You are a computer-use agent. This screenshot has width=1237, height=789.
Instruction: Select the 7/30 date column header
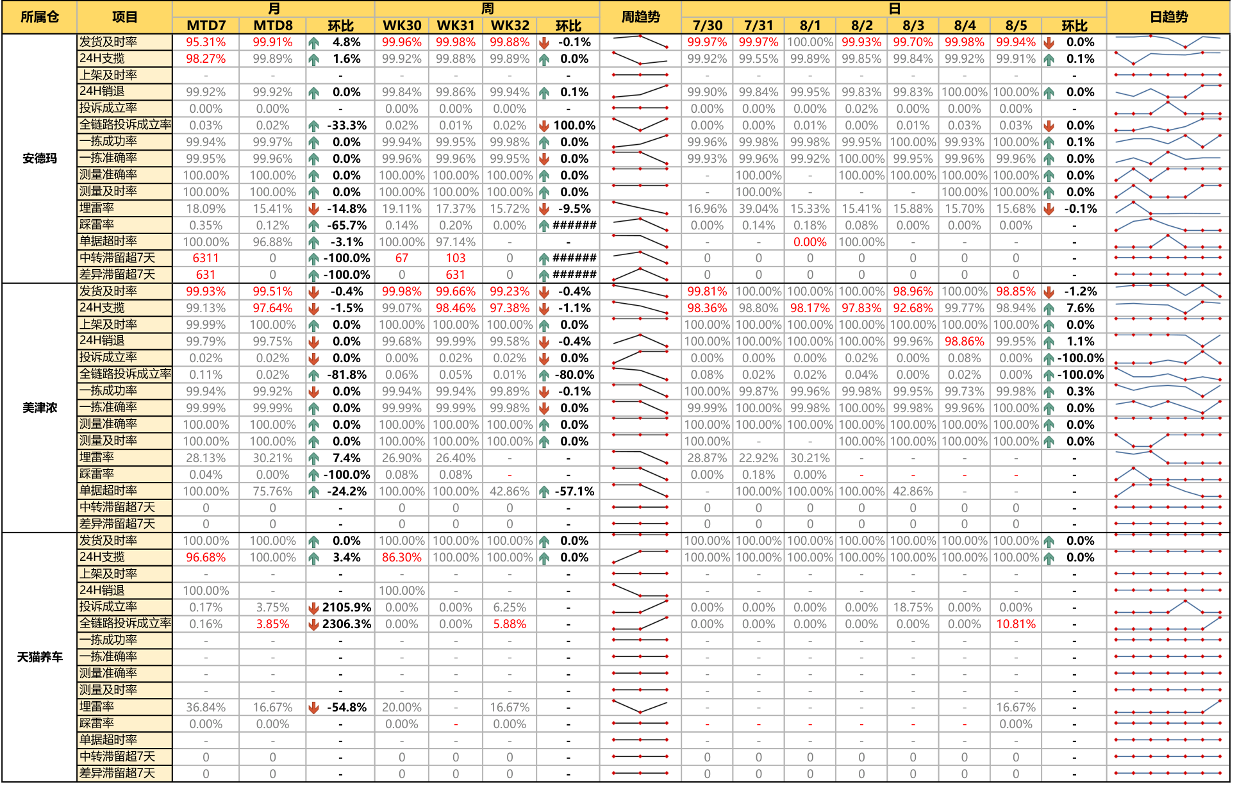tap(708, 26)
